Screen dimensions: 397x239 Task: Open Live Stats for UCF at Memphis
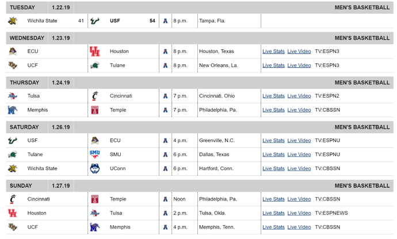(x=273, y=227)
